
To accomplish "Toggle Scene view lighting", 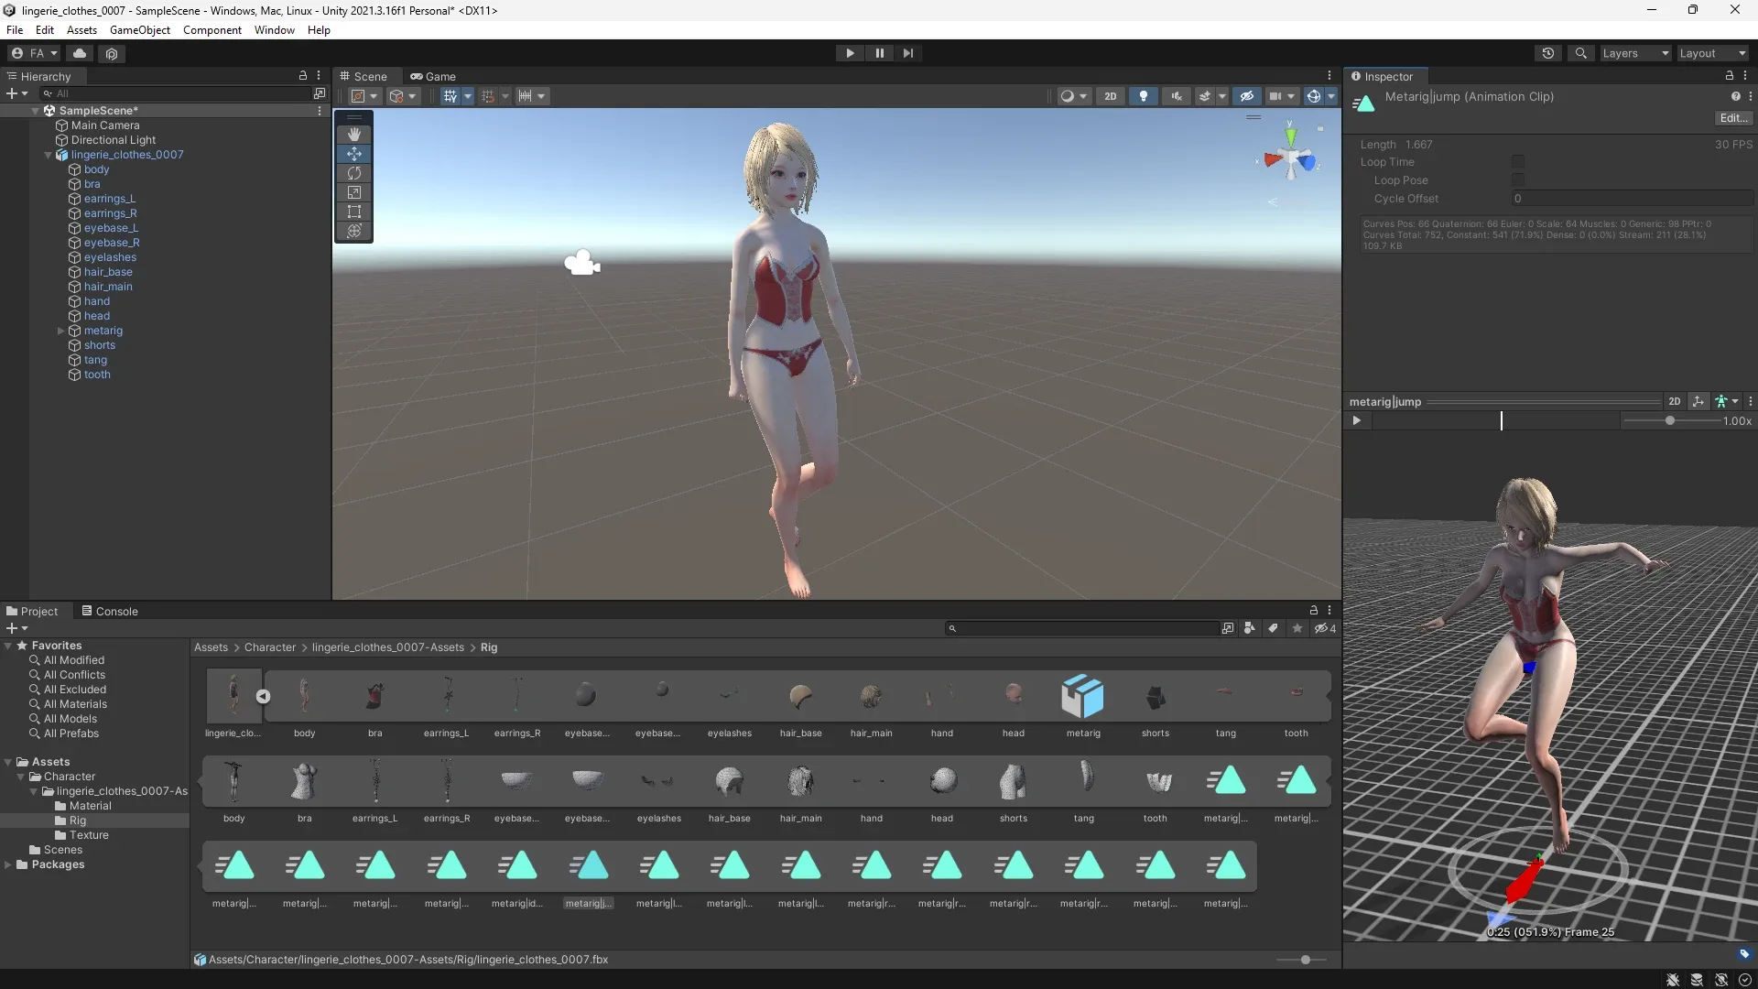I will 1142,95.
